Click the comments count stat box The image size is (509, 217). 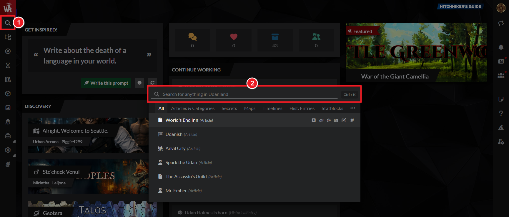click(192, 40)
